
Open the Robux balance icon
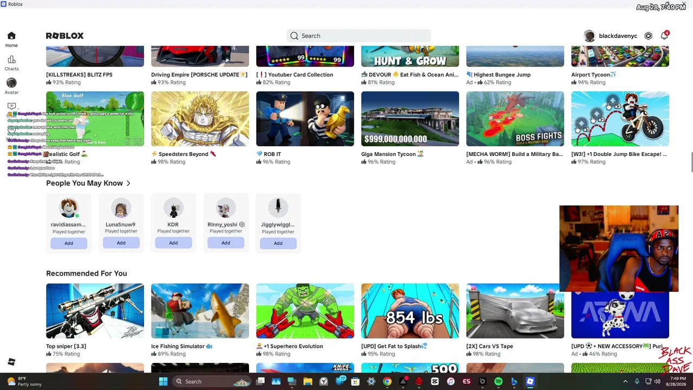coord(648,36)
